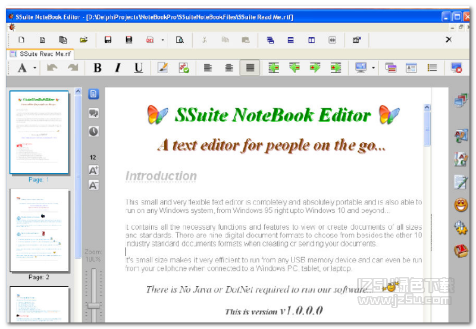Click the stacked monitors icon in right sidebar
The image size is (476, 329).
(461, 100)
